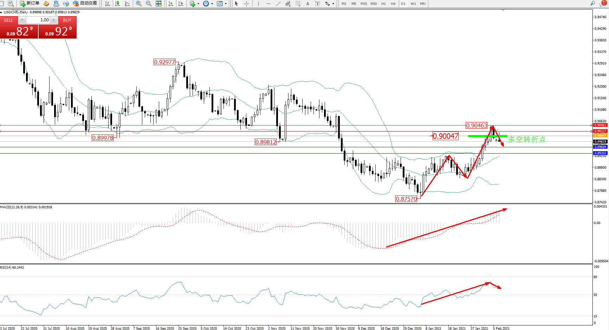The height and width of the screenshot is (330, 609).
Task: Zoom in on the chart
Action: point(139,4)
